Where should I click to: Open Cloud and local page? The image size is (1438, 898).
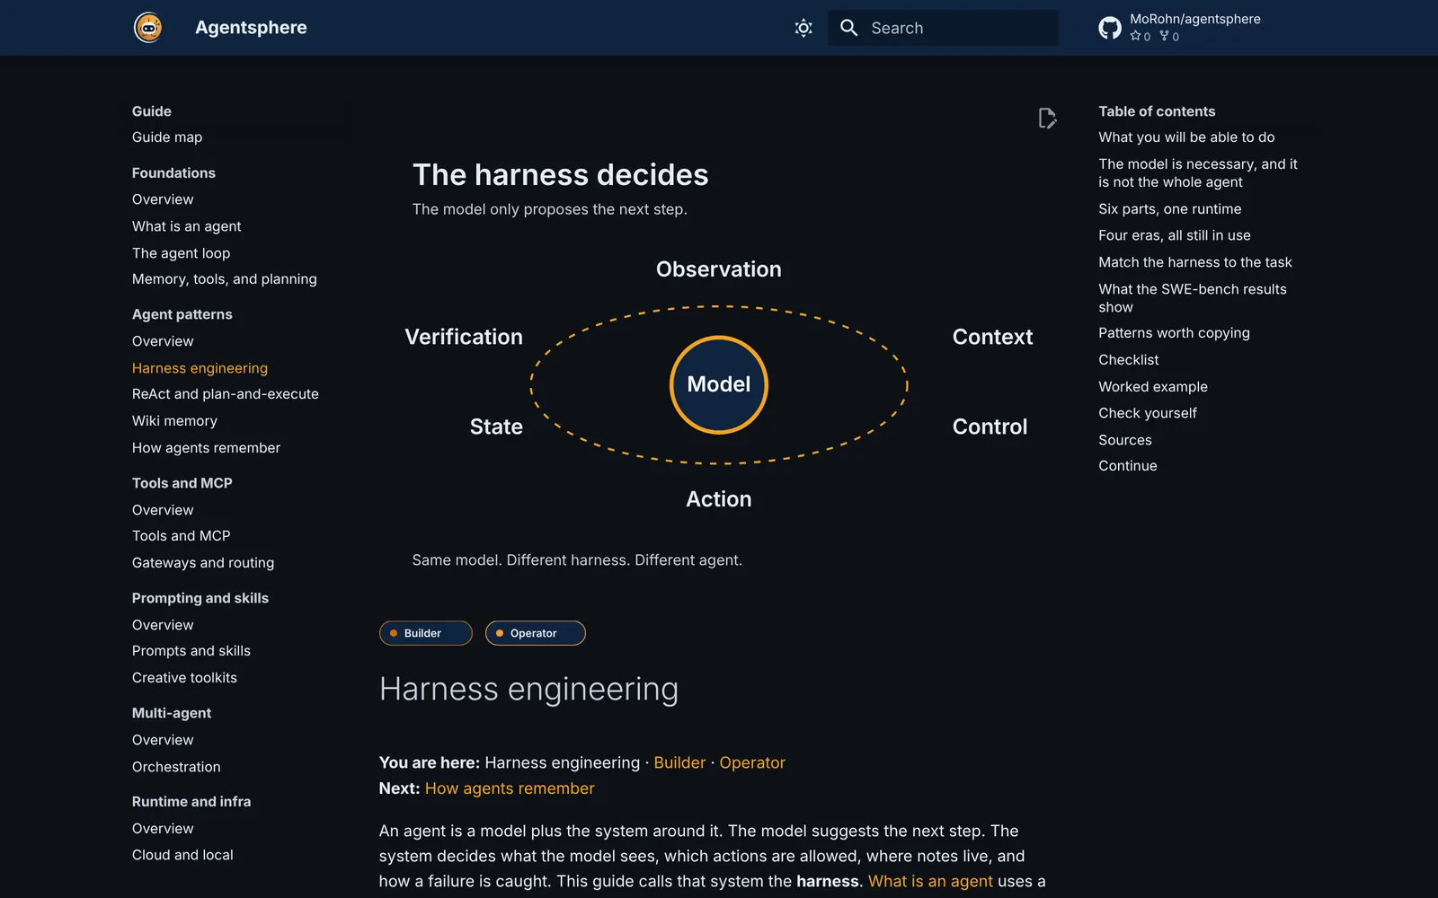[182, 855]
